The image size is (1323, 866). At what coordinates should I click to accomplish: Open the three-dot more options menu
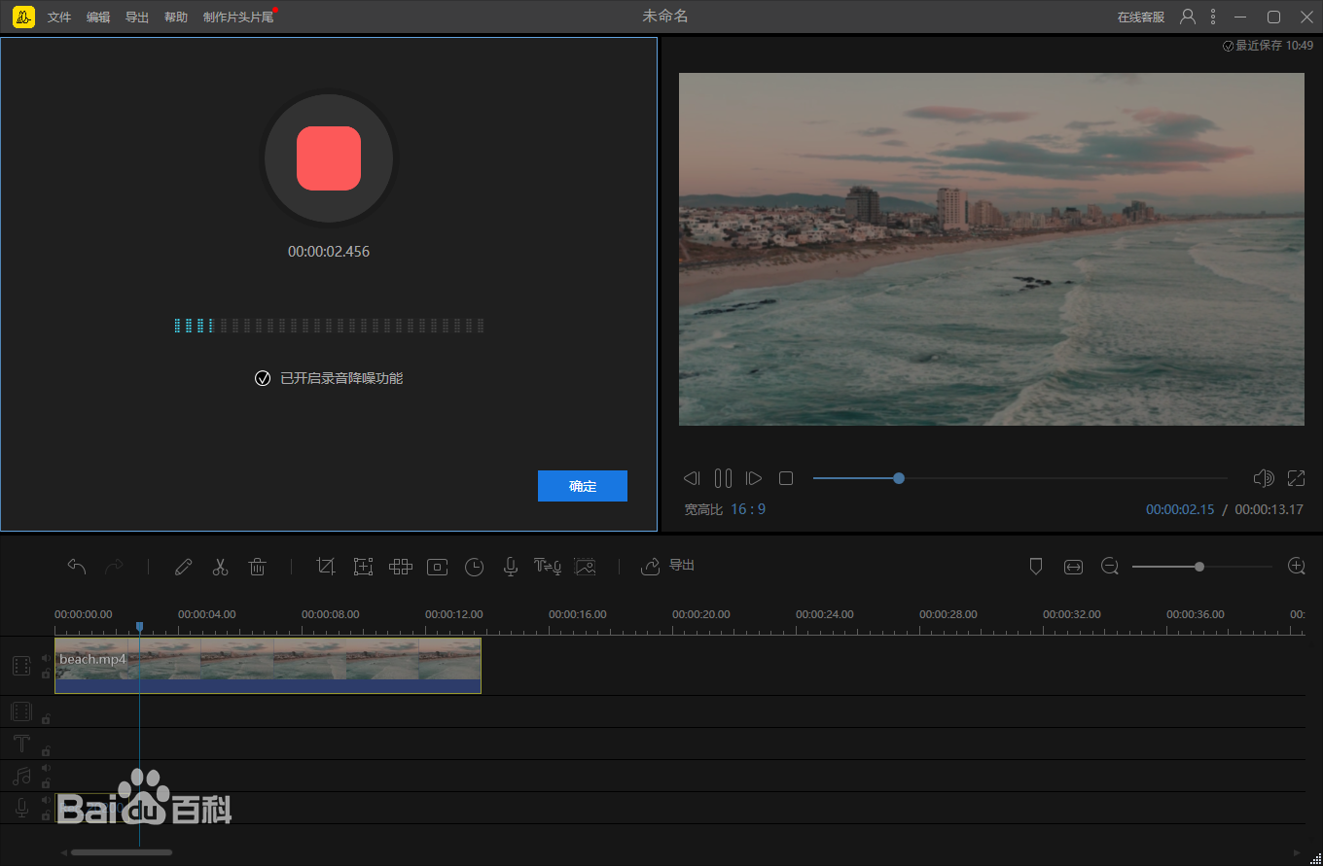click(1213, 17)
